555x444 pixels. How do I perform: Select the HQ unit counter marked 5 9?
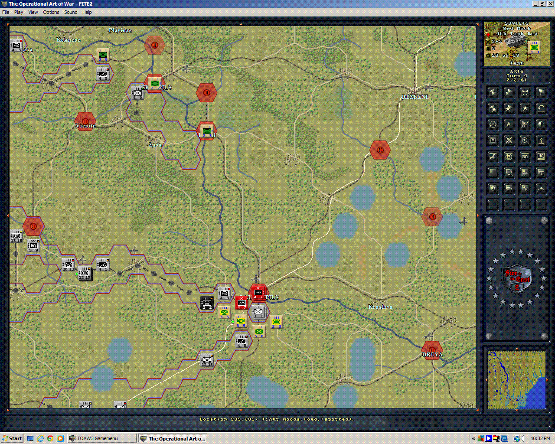pos(33,245)
